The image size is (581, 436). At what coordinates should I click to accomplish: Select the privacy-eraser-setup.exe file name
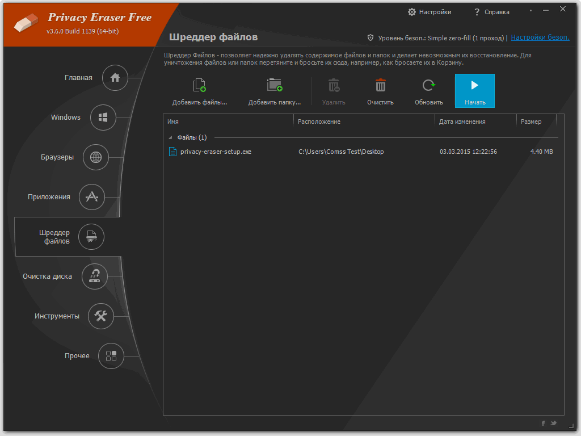pyautogui.click(x=216, y=152)
